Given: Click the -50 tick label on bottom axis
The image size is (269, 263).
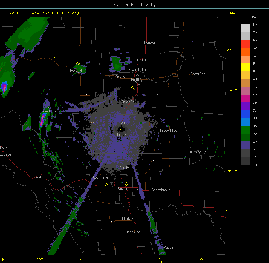Looking at the screenshot, I should 80,259.
